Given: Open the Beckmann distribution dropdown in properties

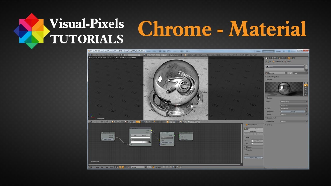Looking at the screenshot, I should (x=294, y=106).
